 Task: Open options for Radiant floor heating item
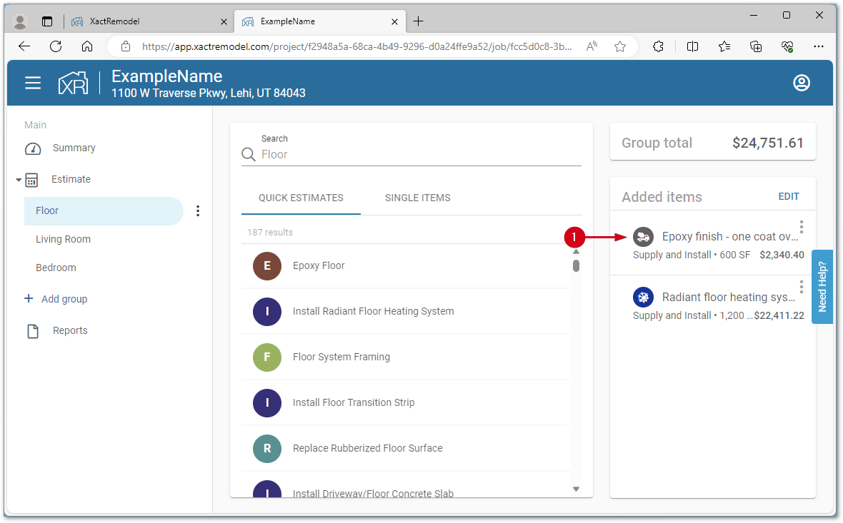point(802,287)
